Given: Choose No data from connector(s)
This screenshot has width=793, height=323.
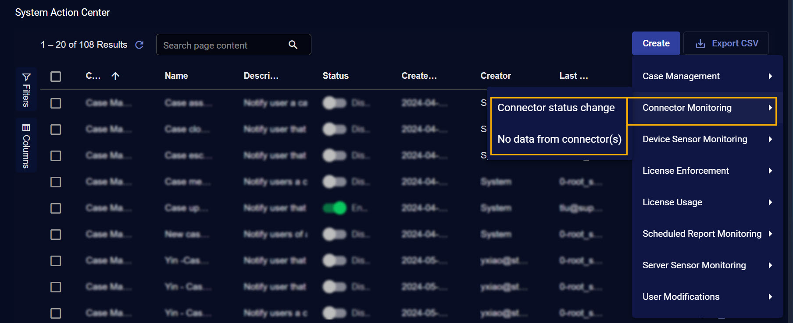Looking at the screenshot, I should [559, 139].
